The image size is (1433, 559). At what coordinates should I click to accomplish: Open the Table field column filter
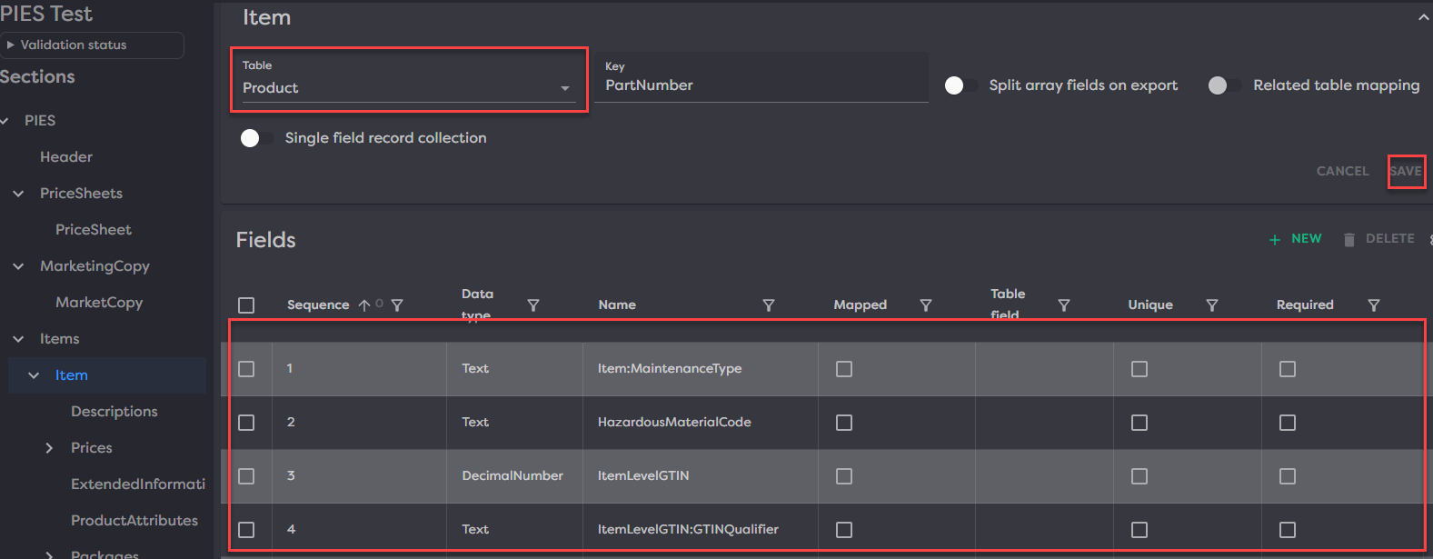tap(1064, 305)
